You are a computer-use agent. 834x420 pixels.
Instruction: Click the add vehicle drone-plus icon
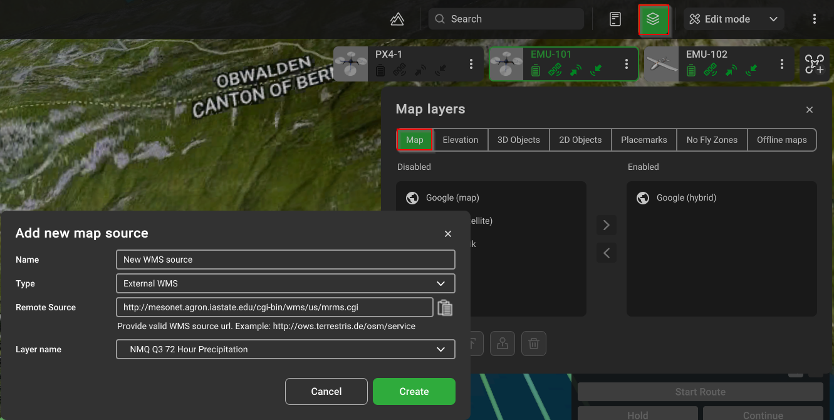click(815, 64)
